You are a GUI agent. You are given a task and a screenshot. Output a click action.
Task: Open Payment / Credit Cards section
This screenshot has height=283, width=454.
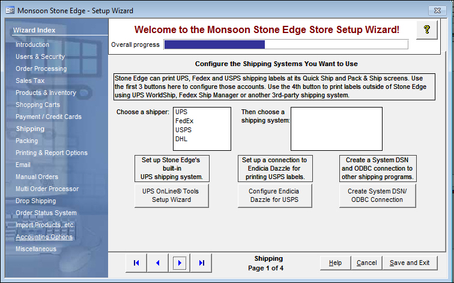pos(49,117)
